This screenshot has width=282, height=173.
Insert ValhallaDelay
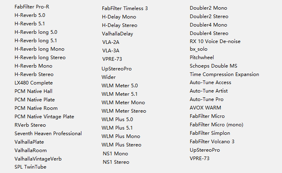tap(117, 34)
